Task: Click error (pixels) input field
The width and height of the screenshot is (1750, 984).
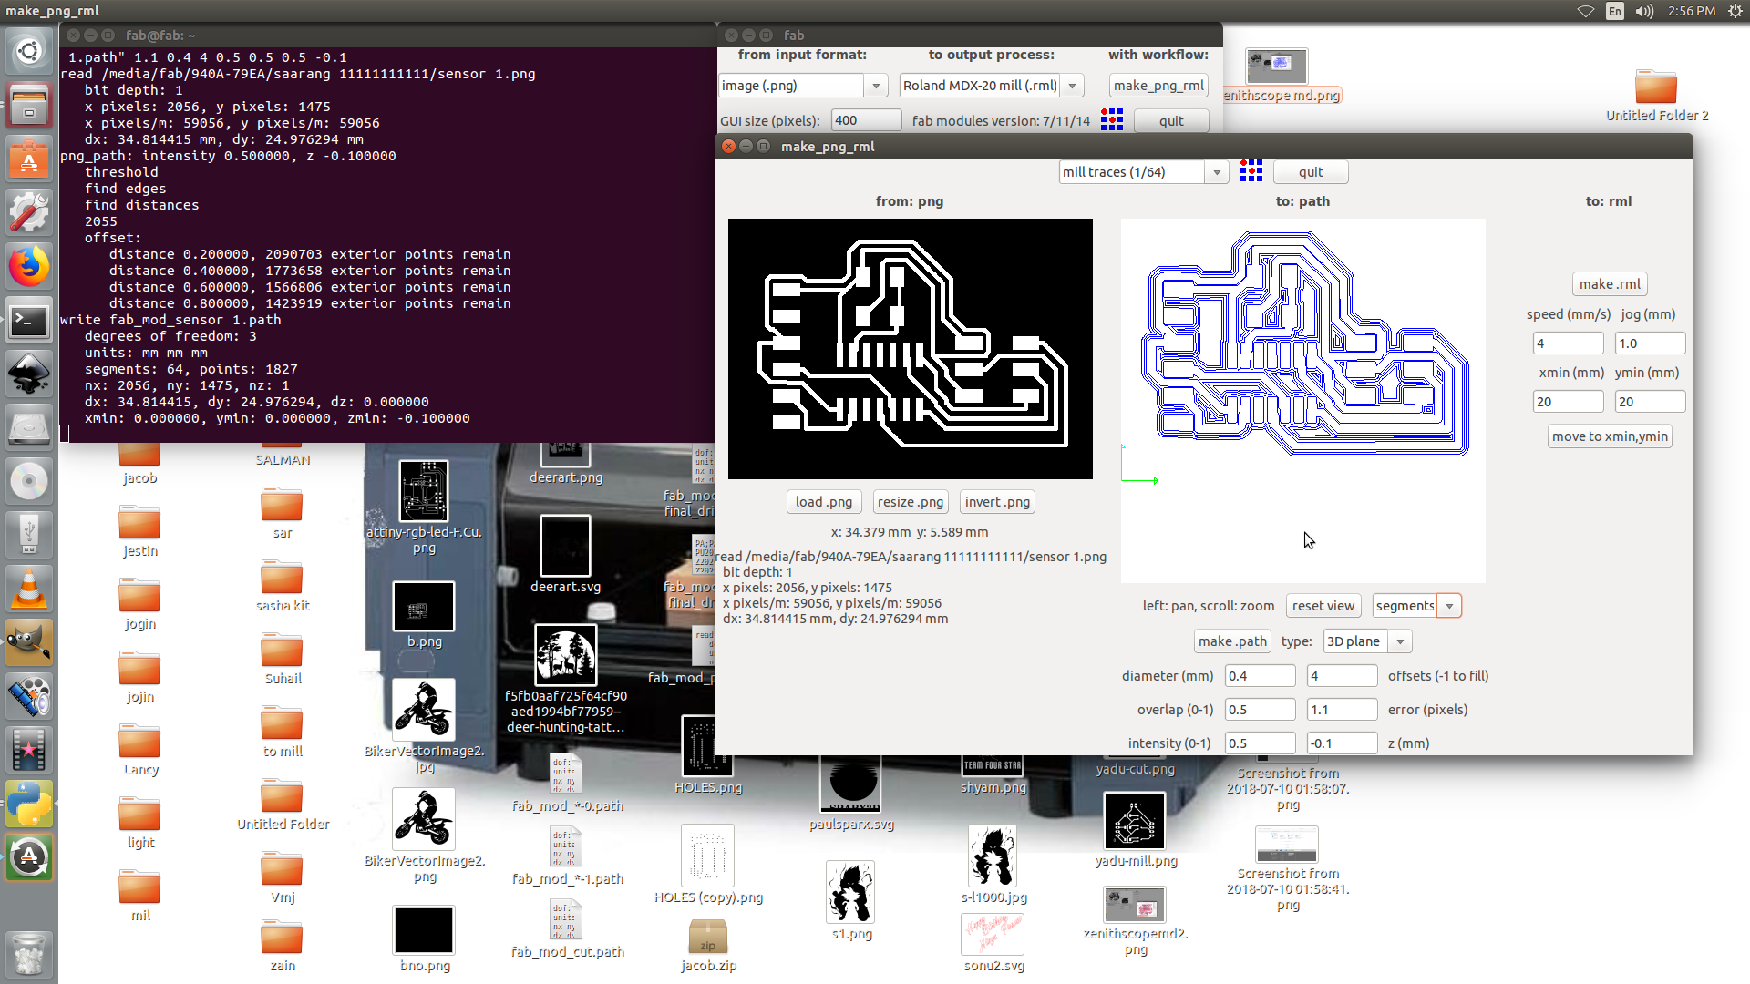Action: [x=1342, y=710]
